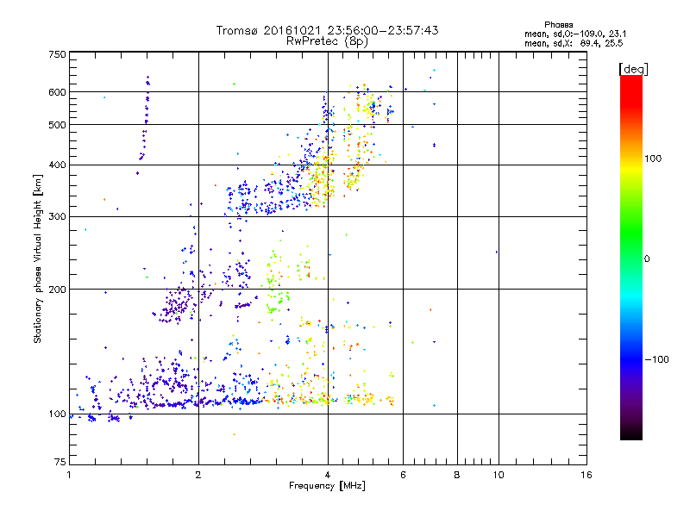Click the y-axis tick label '500'
This screenshot has height=517, width=690.
pos(58,125)
